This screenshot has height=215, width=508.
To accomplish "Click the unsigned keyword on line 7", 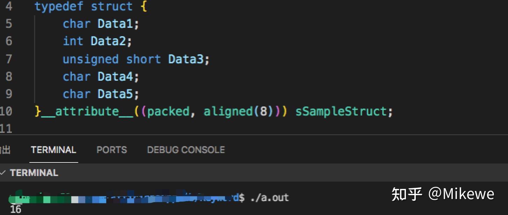I will (91, 59).
